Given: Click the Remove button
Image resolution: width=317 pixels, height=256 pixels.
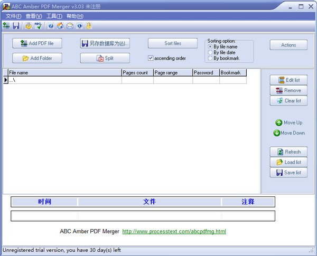Looking at the screenshot, I should [x=288, y=90].
